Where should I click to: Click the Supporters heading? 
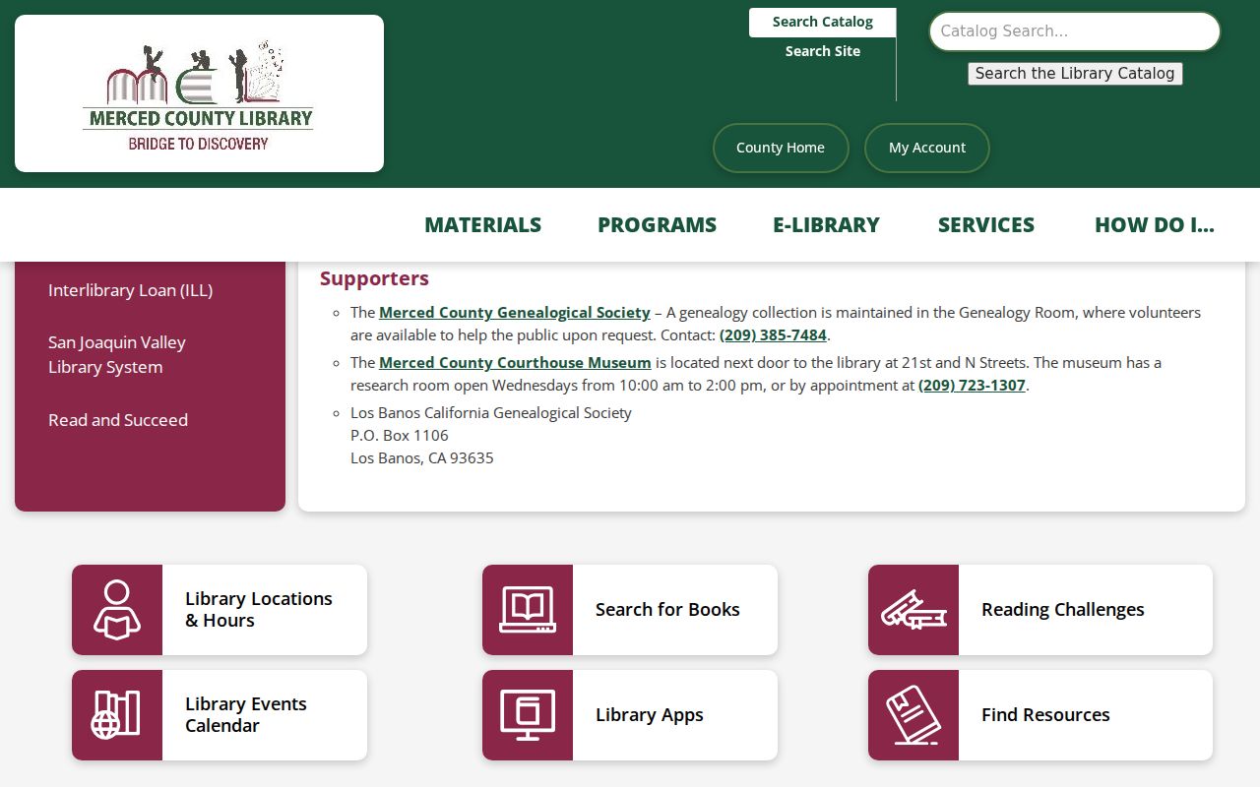pos(374,278)
